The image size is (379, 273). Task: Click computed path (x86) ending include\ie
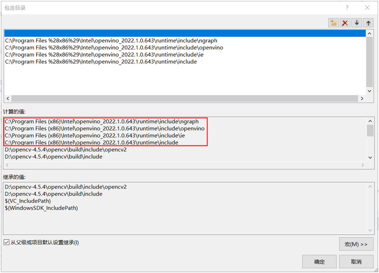click(x=95, y=135)
